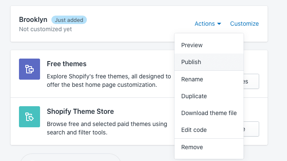Click the Just added badge

(x=69, y=20)
